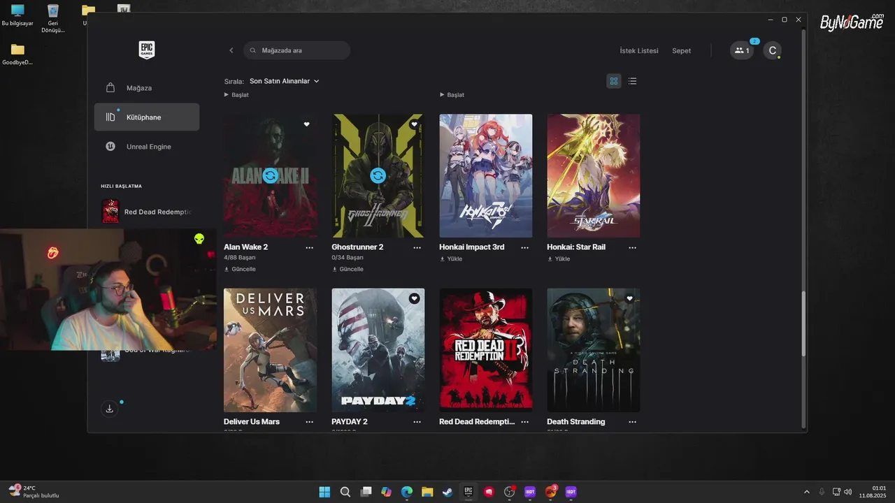Open the Sepet cart

pyautogui.click(x=681, y=51)
